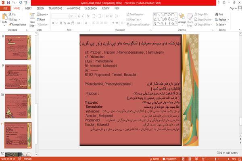Toggle Underline formatting
242x161 pixels.
click(61, 23)
